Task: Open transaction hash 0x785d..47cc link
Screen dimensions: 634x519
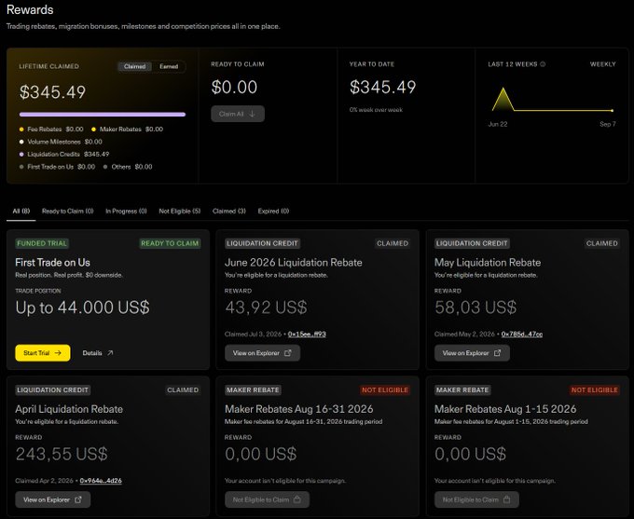Action: pyautogui.click(x=522, y=335)
